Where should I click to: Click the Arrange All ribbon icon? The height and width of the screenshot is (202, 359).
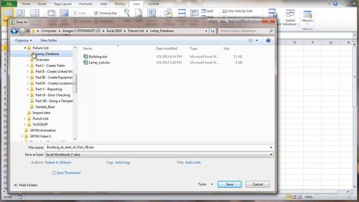coord(182,13)
